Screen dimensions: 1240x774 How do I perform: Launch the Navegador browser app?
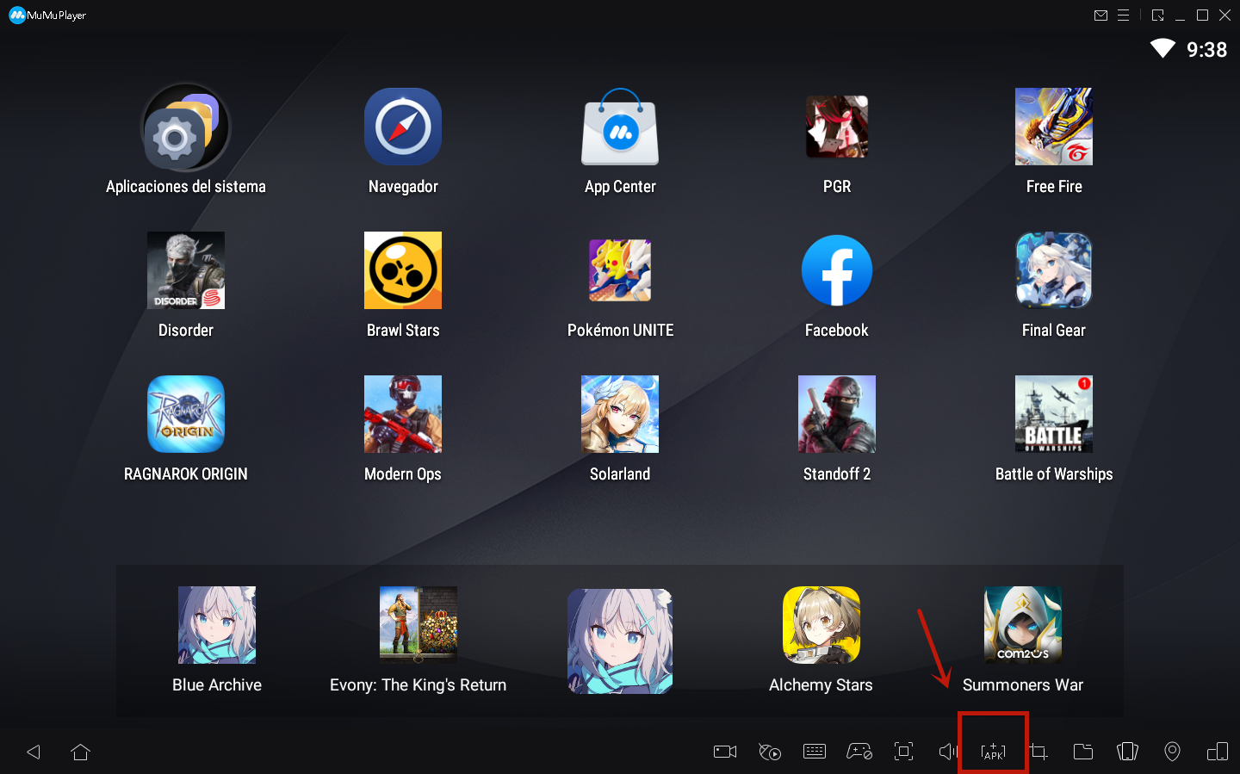click(403, 127)
